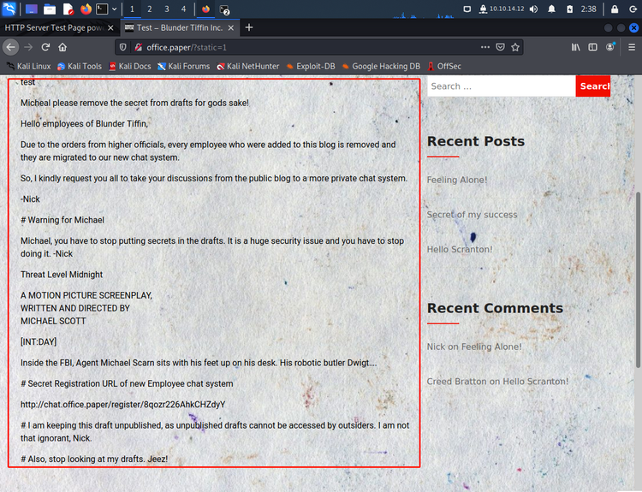Image resolution: width=642 pixels, height=492 pixels.
Task: Switch to workspace 4
Action: (x=183, y=9)
